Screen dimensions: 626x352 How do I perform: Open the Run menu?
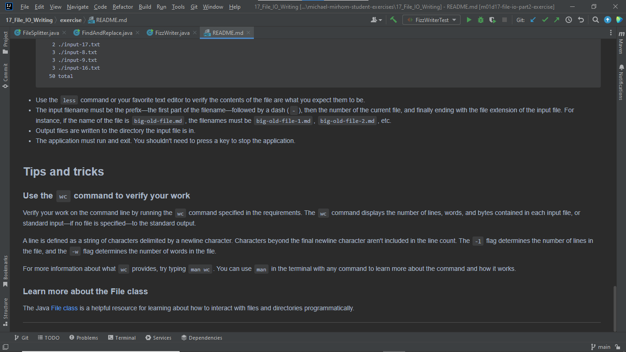point(161,7)
